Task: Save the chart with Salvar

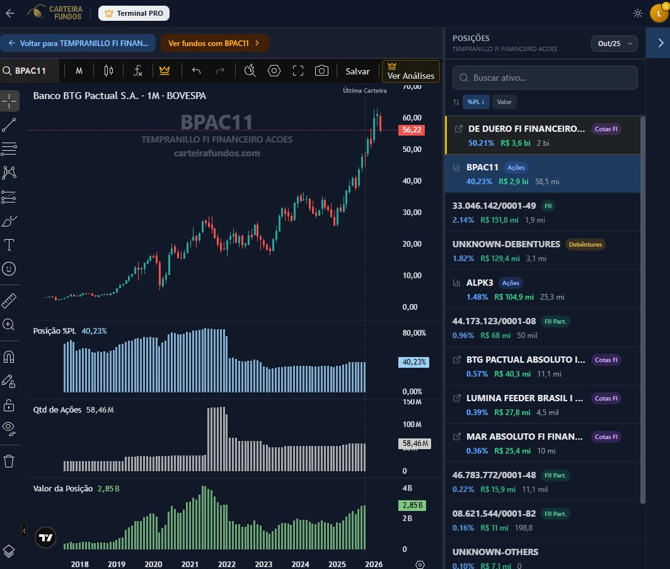Action: pyautogui.click(x=357, y=71)
